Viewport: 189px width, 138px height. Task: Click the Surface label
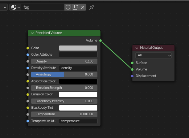coord(141,63)
